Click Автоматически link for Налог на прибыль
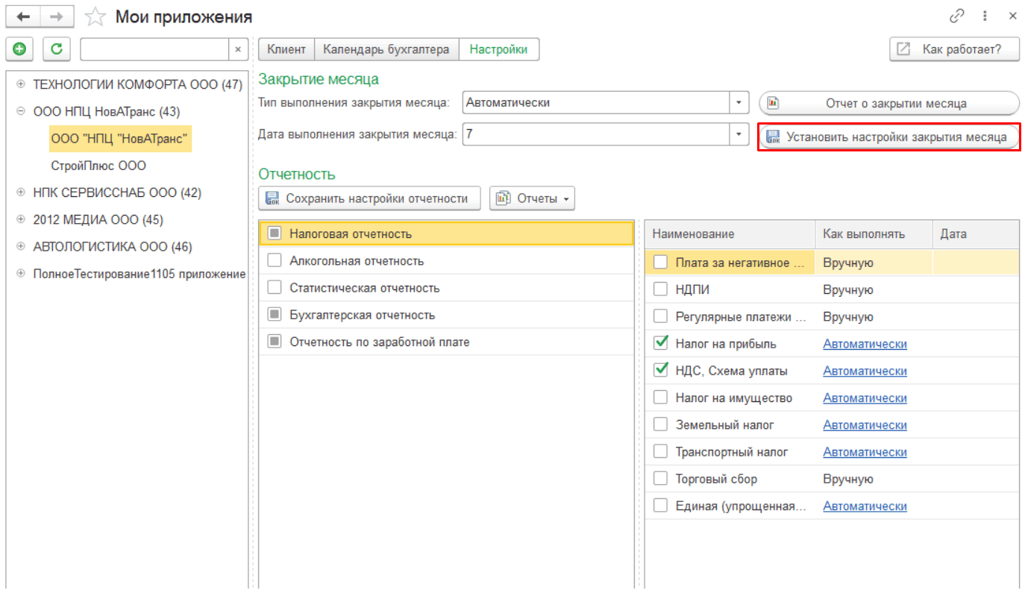Image resolution: width=1025 pixels, height=596 pixels. (x=865, y=344)
